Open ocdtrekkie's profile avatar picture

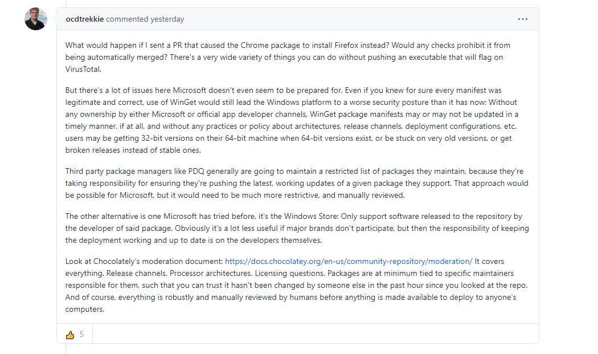[36, 19]
